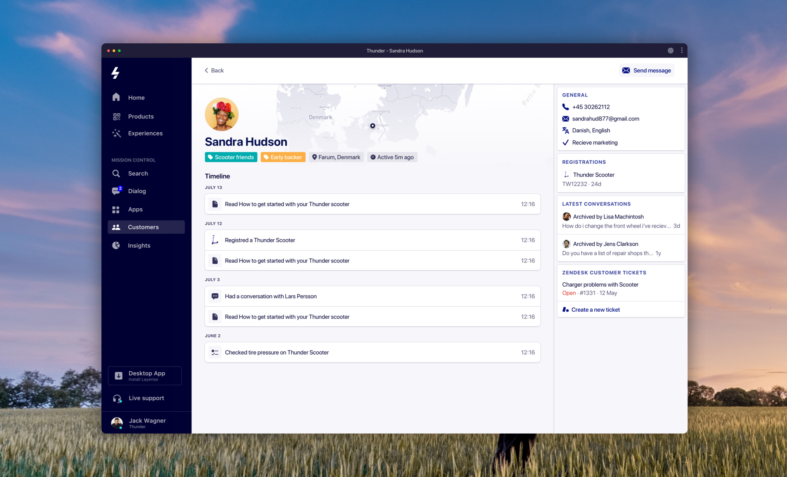Select the Products menu item
Image resolution: width=787 pixels, height=477 pixels.
[x=140, y=116]
